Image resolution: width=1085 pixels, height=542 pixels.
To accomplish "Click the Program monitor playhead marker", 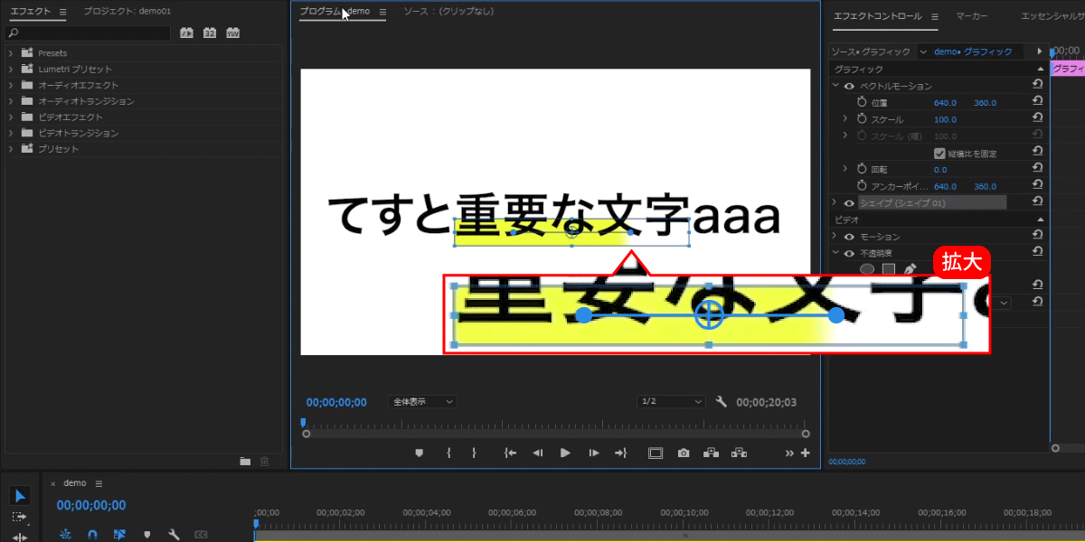I will click(x=303, y=422).
